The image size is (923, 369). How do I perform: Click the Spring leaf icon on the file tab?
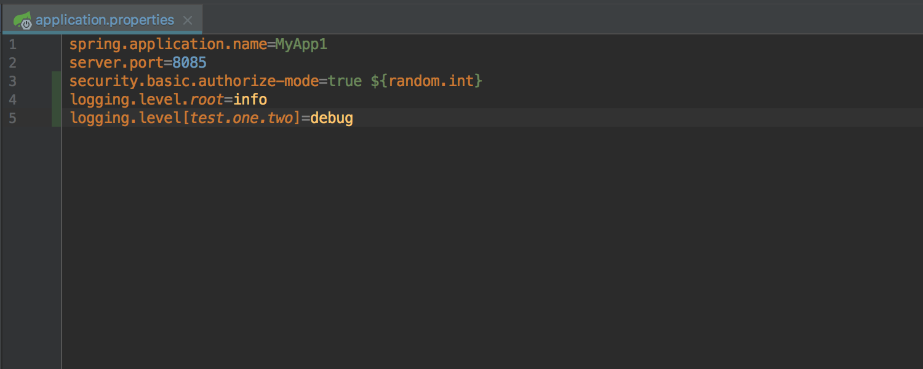pos(23,21)
